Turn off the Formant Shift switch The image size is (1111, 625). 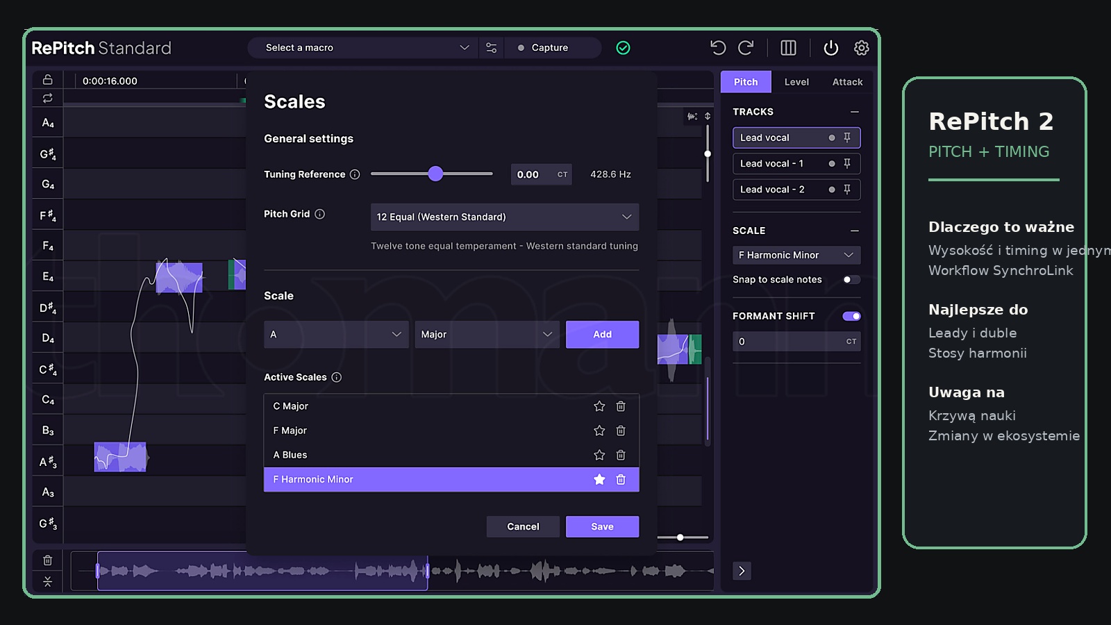tap(851, 316)
